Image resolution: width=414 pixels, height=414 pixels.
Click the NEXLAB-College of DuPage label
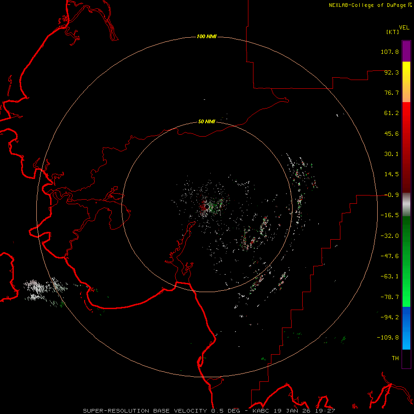[370, 5]
